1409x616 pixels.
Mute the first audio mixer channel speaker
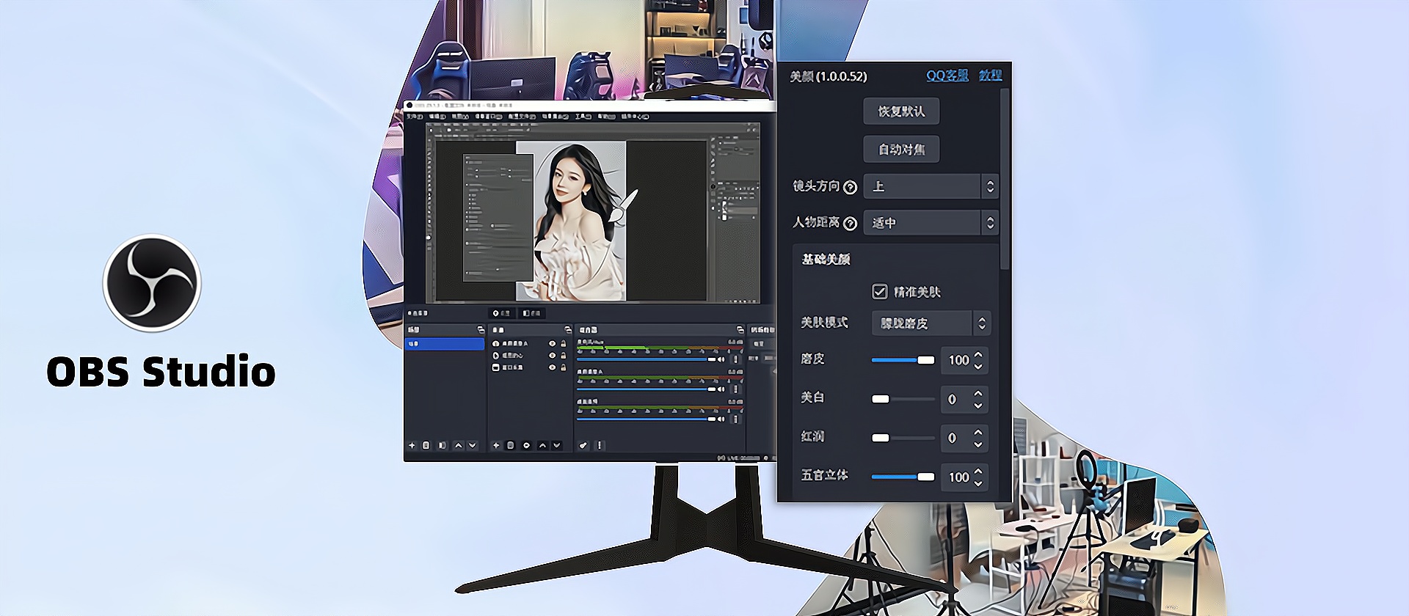[721, 359]
